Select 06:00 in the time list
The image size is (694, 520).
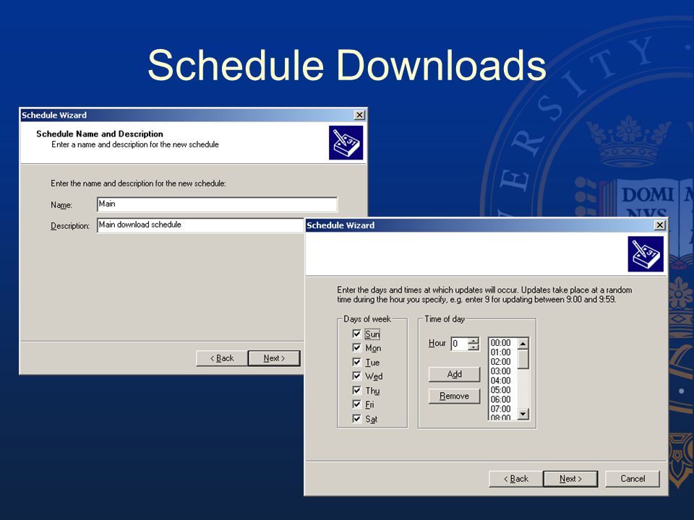tap(500, 399)
